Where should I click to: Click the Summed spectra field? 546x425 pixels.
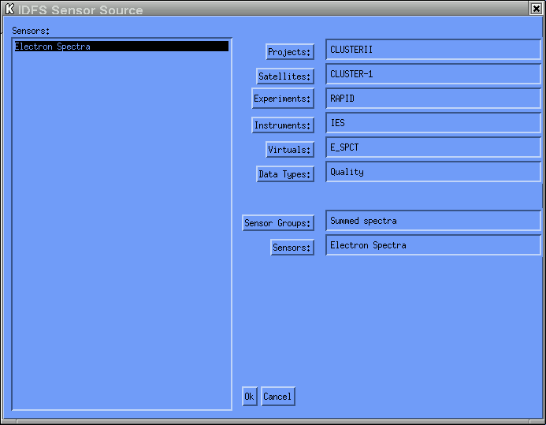pyautogui.click(x=433, y=221)
